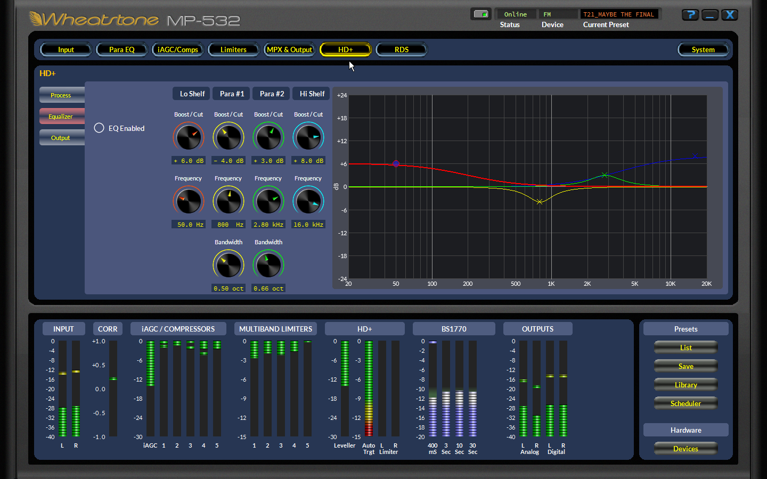Click the red Lo Shelf circle marker on graph
Viewport: 767px width, 479px height.
pyautogui.click(x=396, y=163)
